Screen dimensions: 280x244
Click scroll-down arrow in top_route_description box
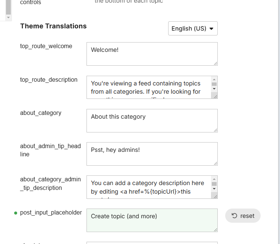(x=214, y=89)
